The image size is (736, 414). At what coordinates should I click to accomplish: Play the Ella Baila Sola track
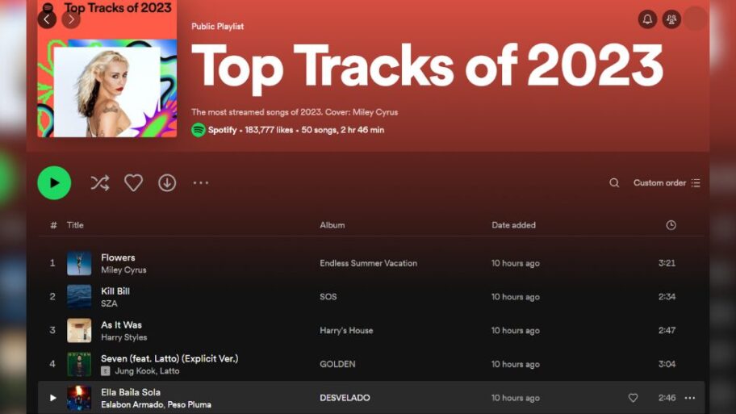pos(52,398)
